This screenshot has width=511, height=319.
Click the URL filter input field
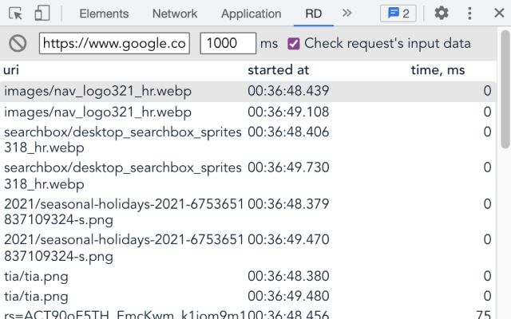(x=114, y=43)
